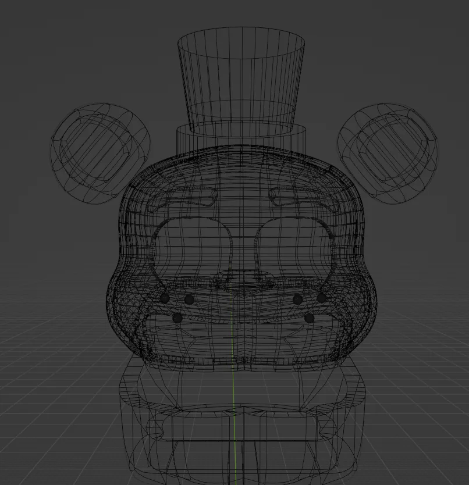The height and width of the screenshot is (485, 469).
Task: Select the right eye socket outline
Action: pyautogui.click(x=294, y=255)
